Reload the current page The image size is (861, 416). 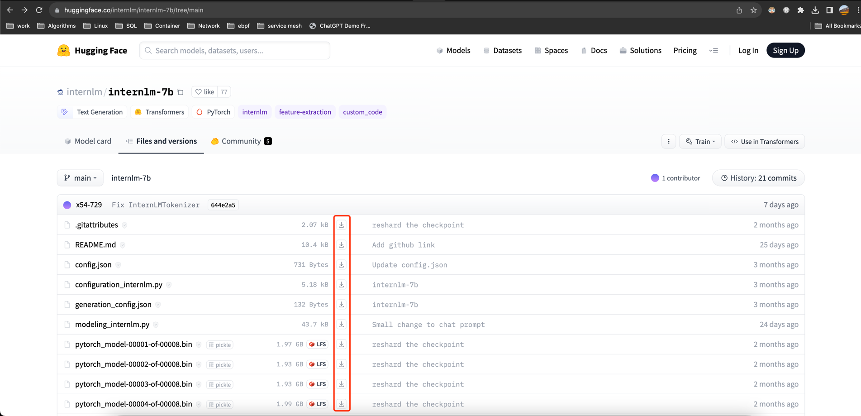[x=39, y=10]
